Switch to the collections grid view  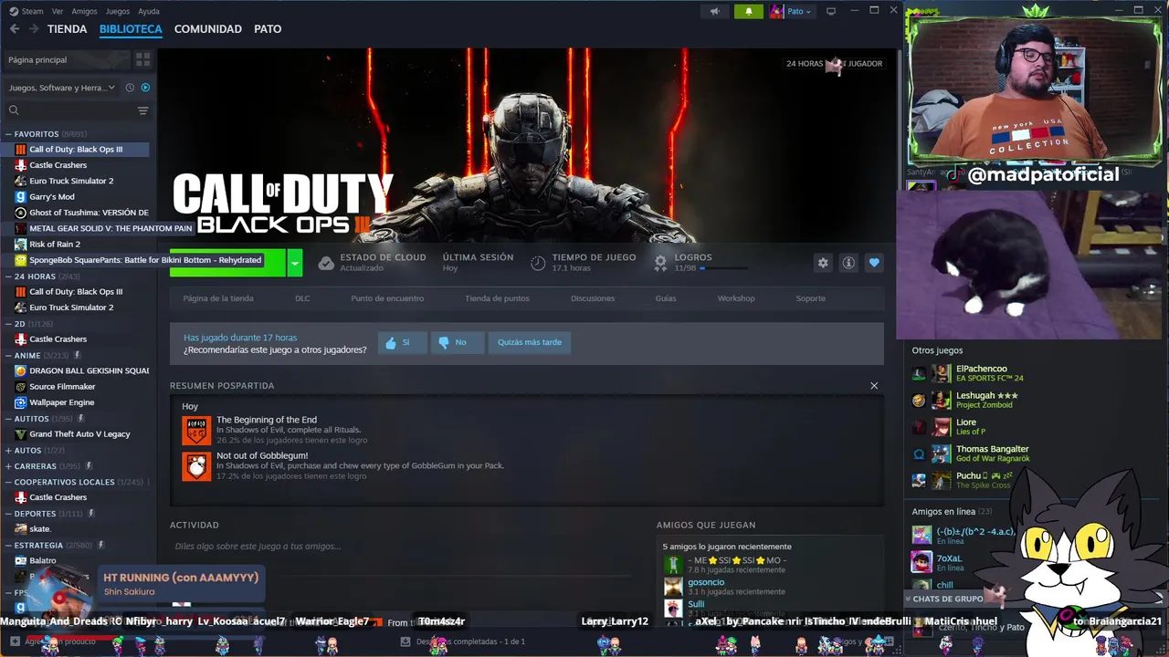[x=142, y=59]
